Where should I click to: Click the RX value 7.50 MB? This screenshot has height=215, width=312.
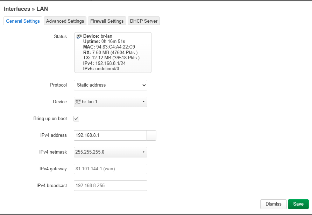(x=100, y=52)
